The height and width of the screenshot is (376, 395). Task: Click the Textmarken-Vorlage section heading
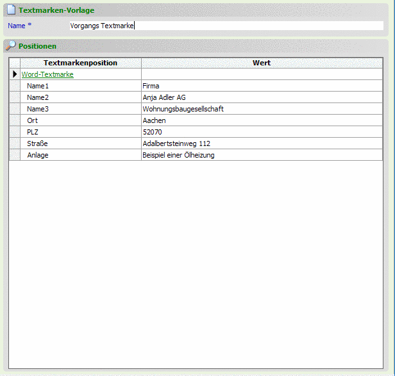pos(56,10)
